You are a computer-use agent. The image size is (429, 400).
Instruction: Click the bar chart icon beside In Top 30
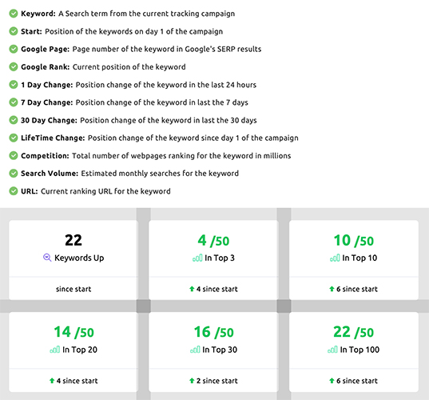195,350
